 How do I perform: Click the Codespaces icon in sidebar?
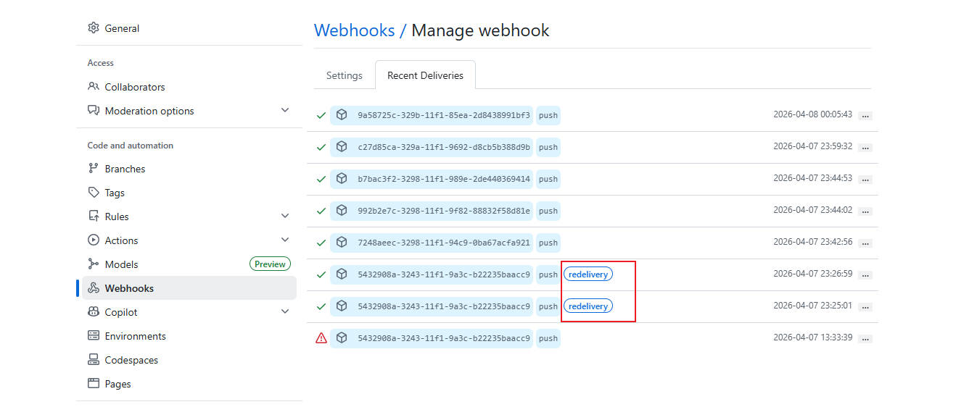pyautogui.click(x=93, y=360)
